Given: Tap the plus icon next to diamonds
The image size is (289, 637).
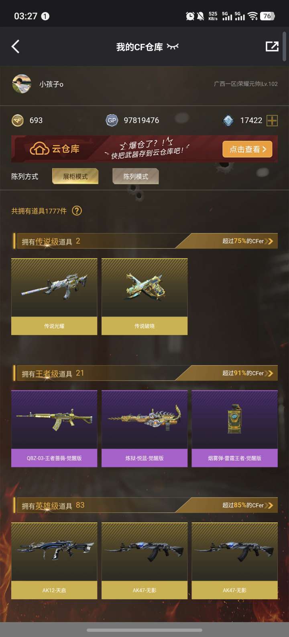Looking at the screenshot, I should (x=272, y=120).
